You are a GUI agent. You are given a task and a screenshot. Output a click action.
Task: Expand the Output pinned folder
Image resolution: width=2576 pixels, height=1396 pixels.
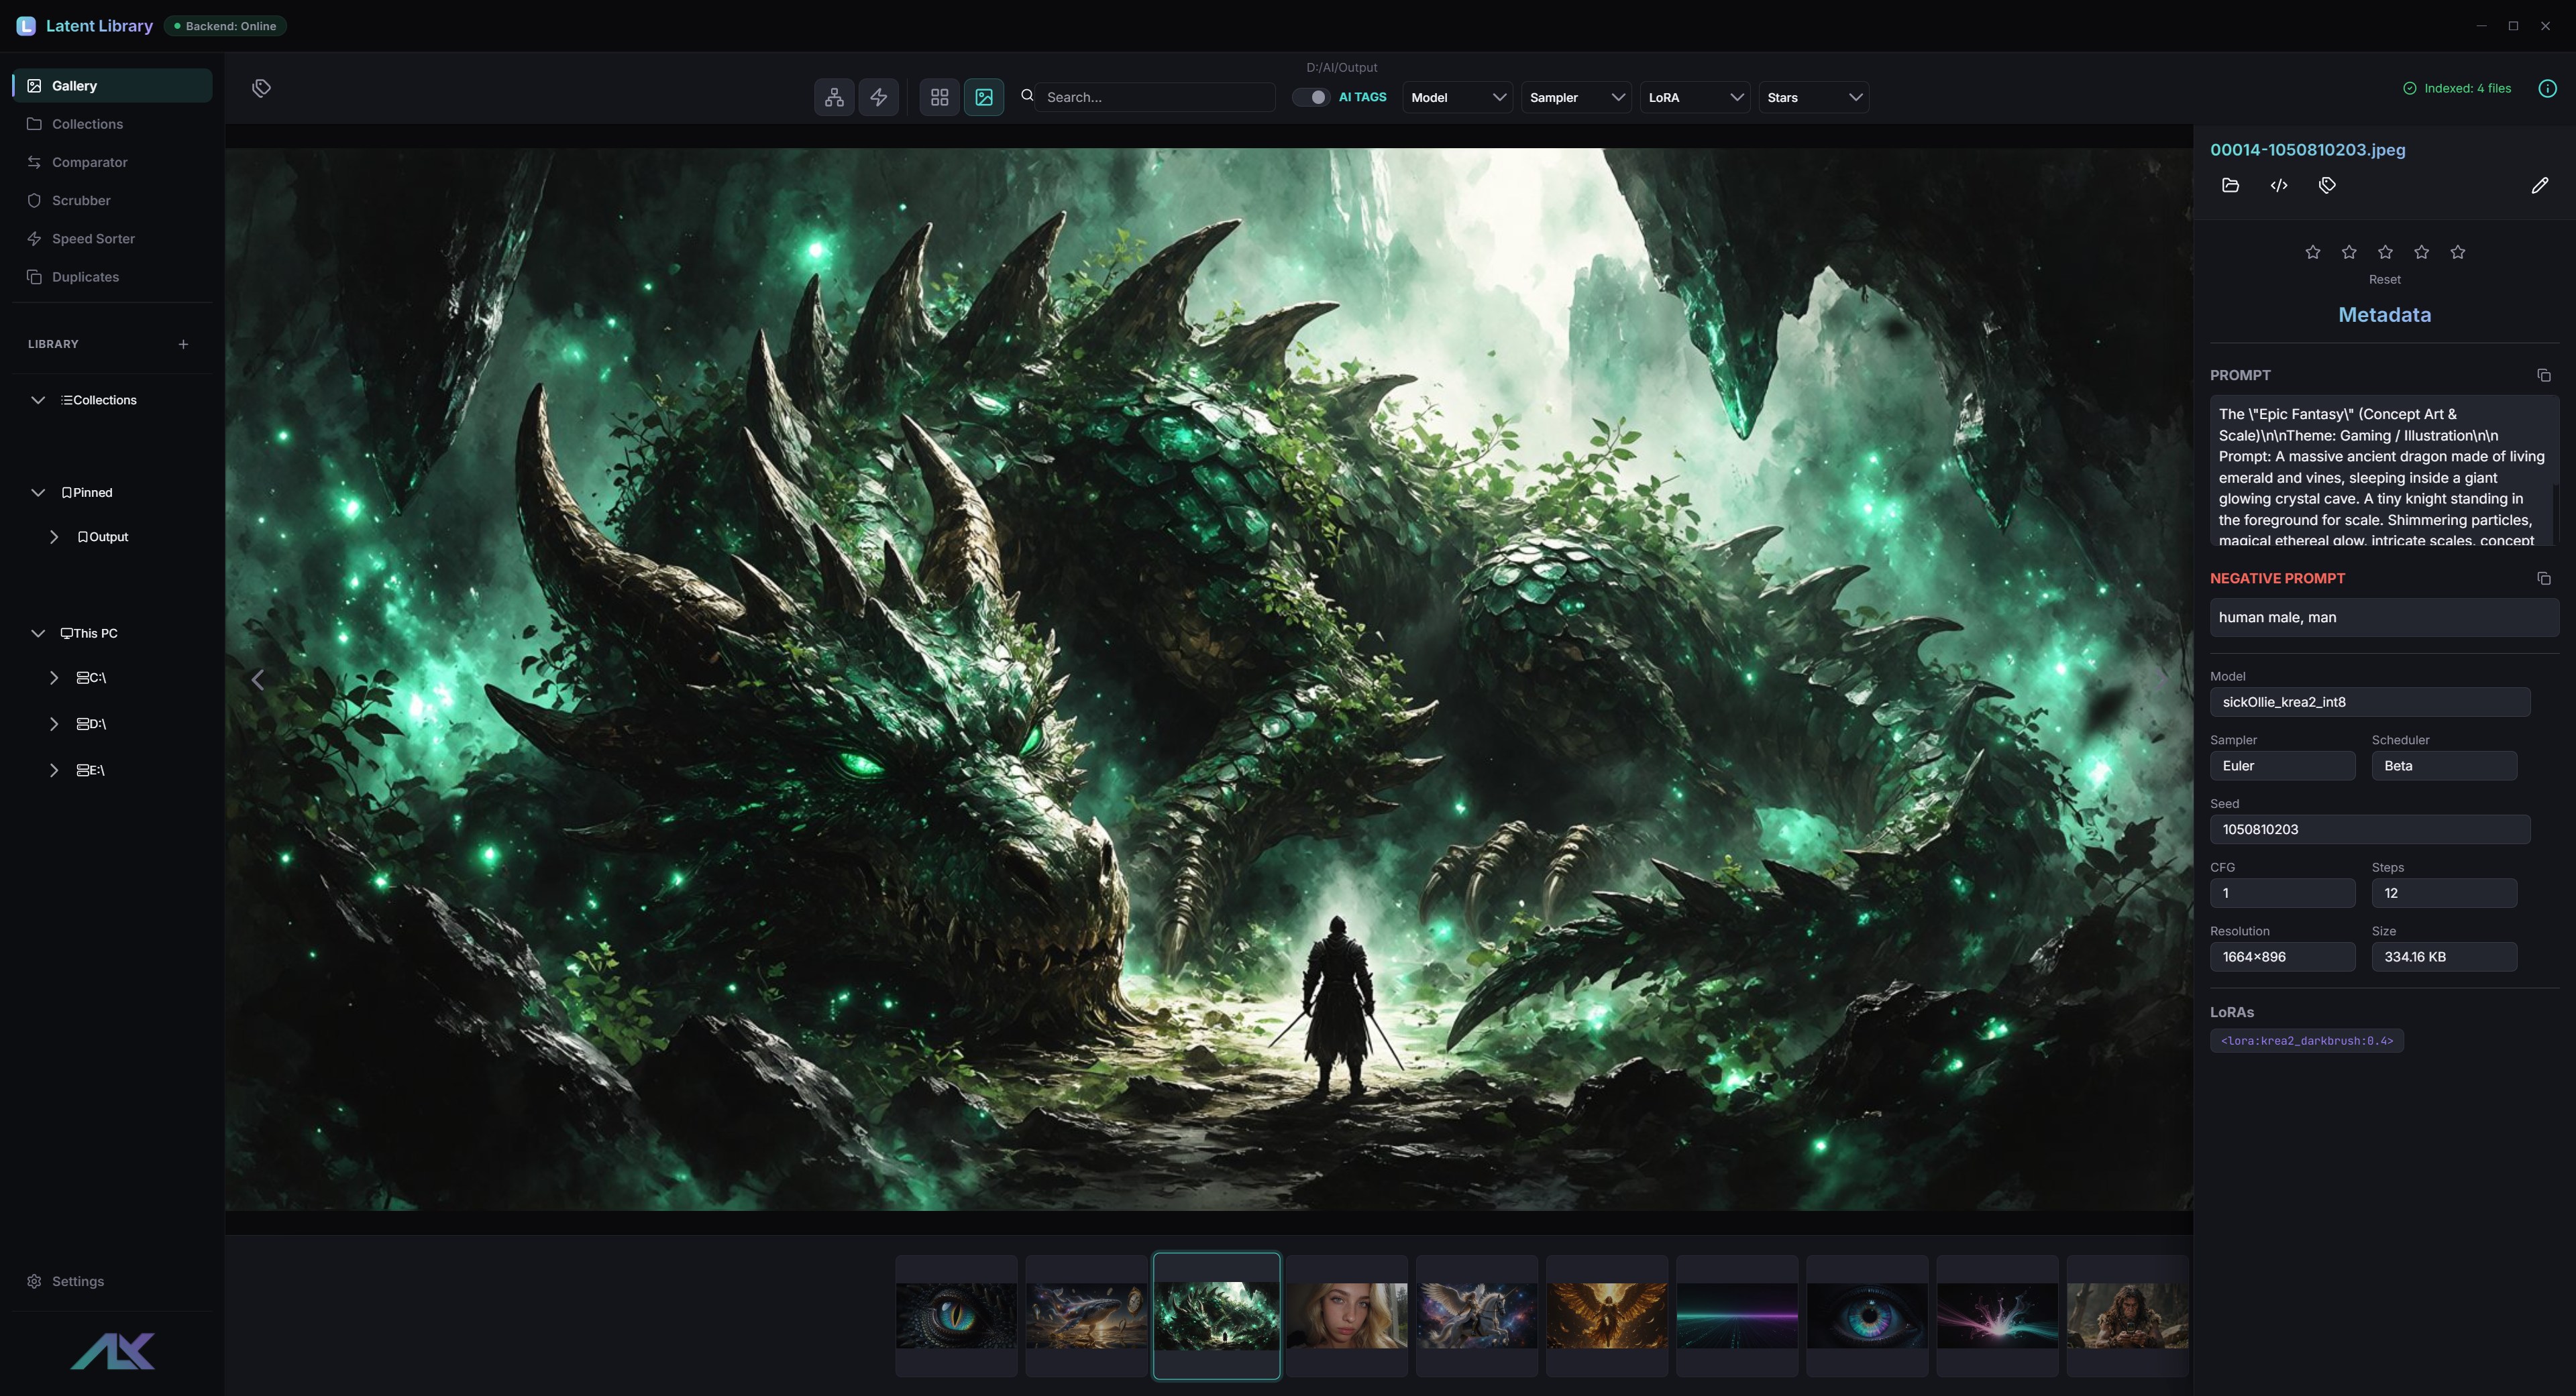(54, 536)
